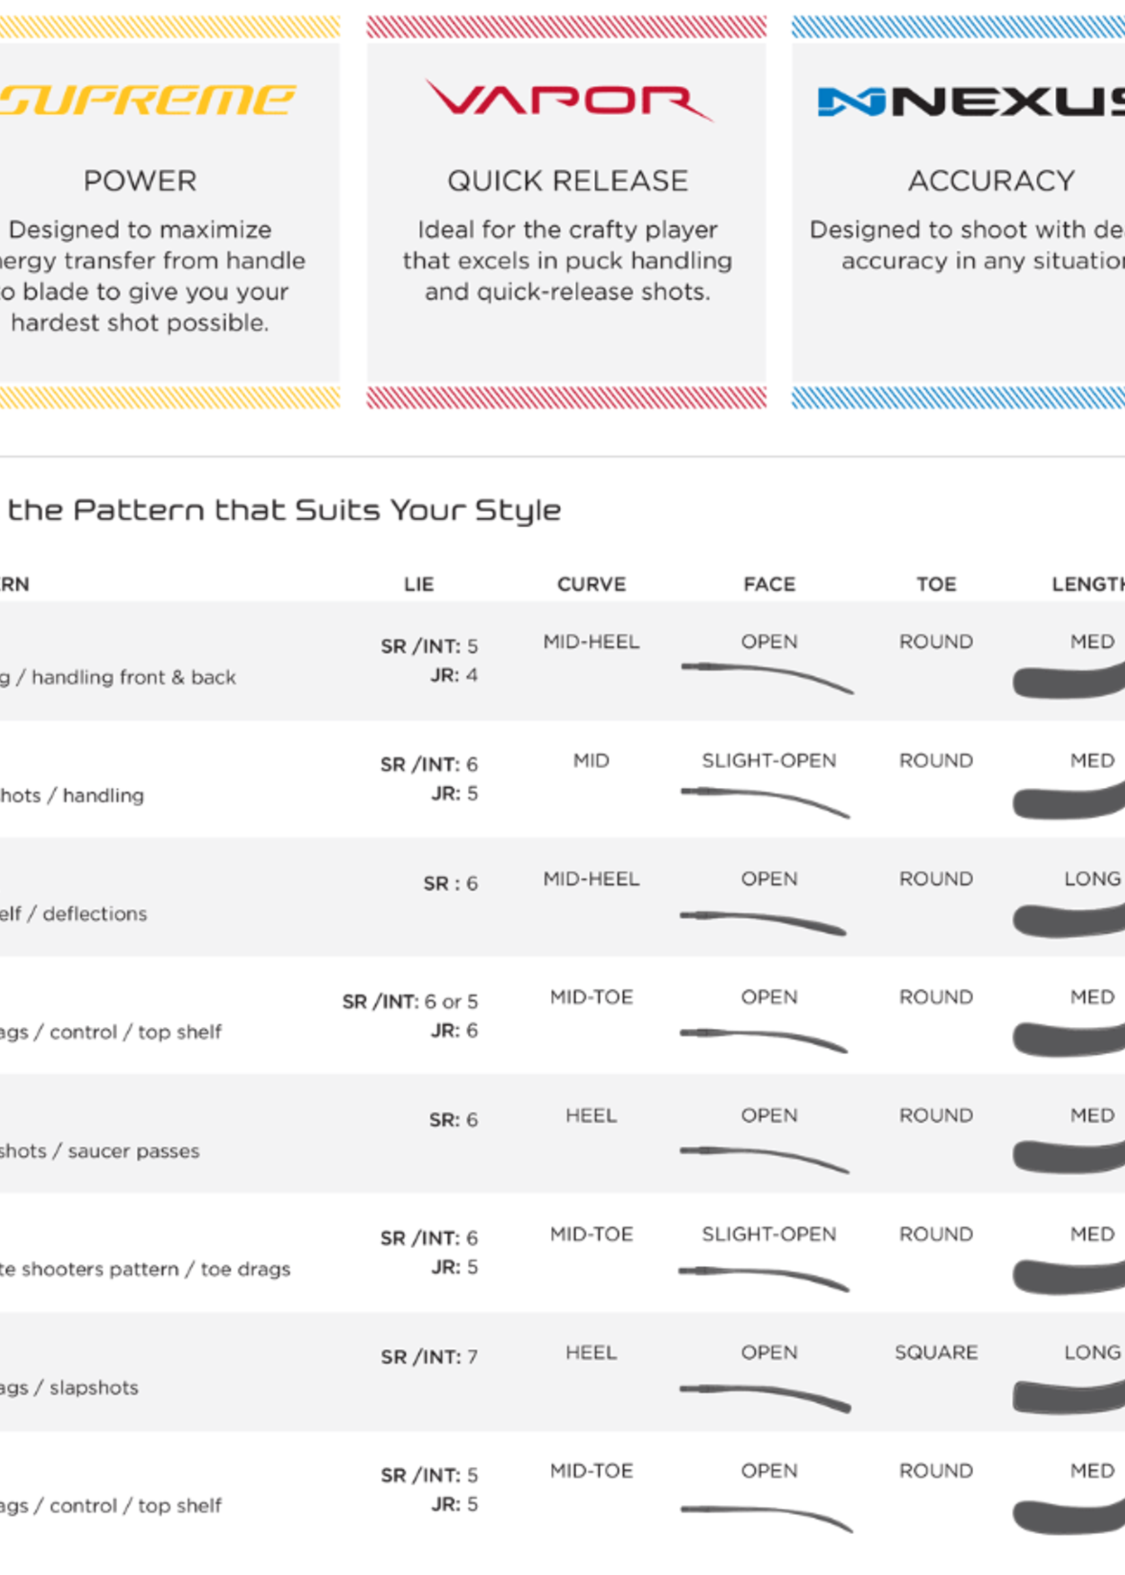Viewport: 1125px width, 1575px height.
Task: Click the 'SR /INT: 7' lie value
Action: (x=429, y=1356)
